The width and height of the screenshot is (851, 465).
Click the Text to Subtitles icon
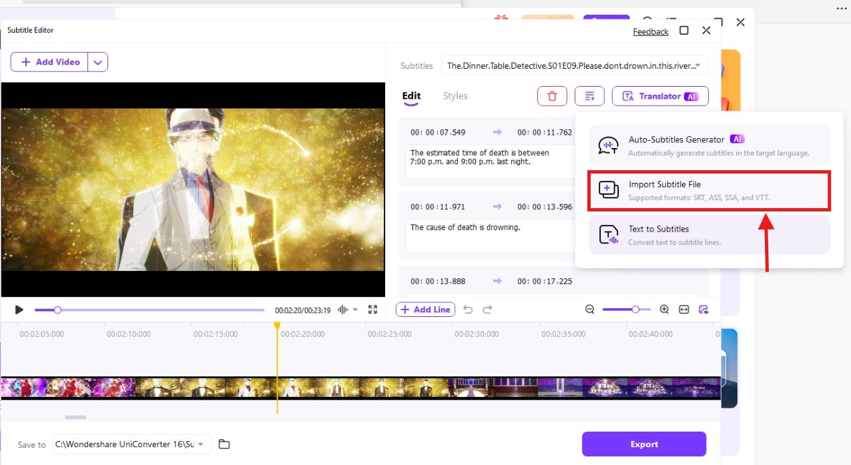(x=609, y=234)
